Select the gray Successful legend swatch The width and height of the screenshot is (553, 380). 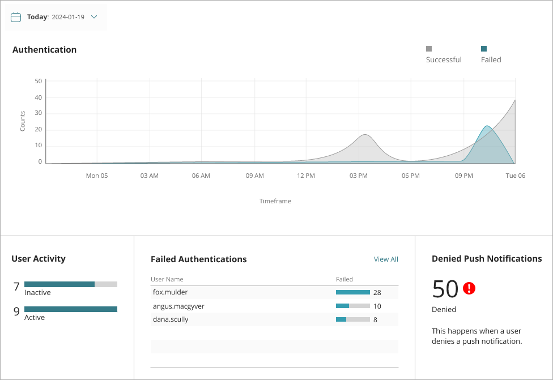pyautogui.click(x=429, y=48)
